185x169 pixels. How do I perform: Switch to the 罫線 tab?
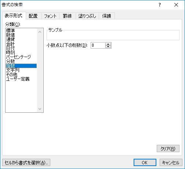coord(67,16)
